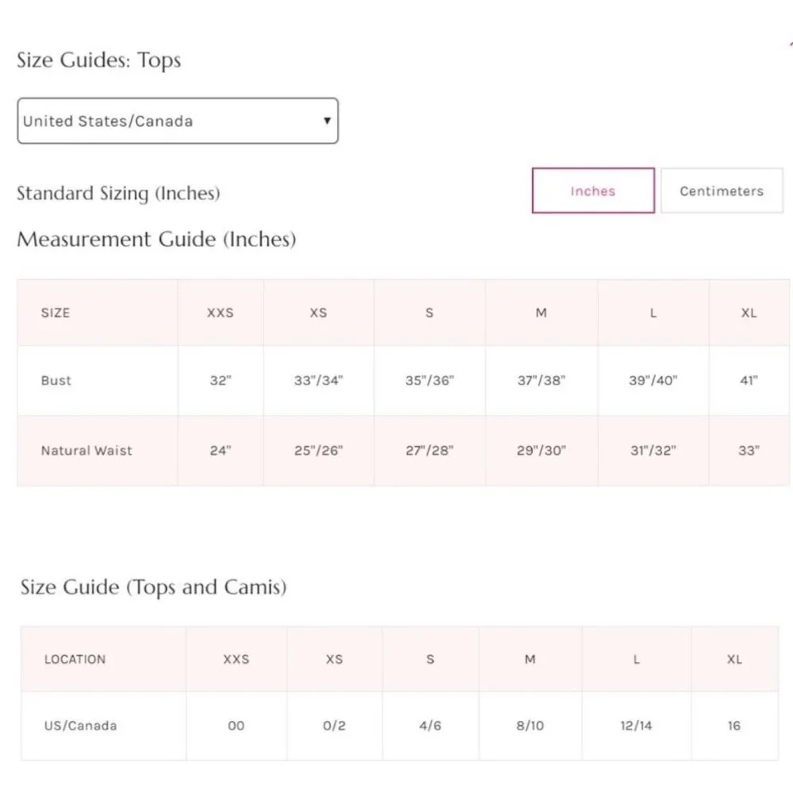This screenshot has height=793, width=793.
Task: Click the Natural Waist row label
Action: 86,450
